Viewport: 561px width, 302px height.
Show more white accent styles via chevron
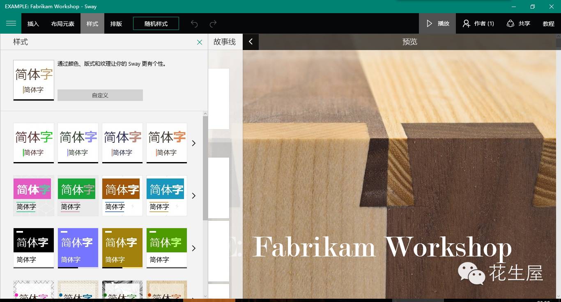(194, 143)
